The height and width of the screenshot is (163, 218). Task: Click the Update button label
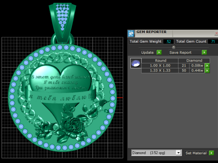147,53
